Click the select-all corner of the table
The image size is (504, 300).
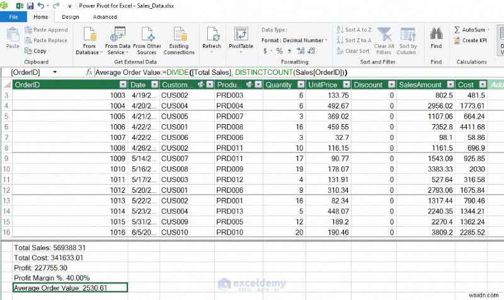point(6,84)
